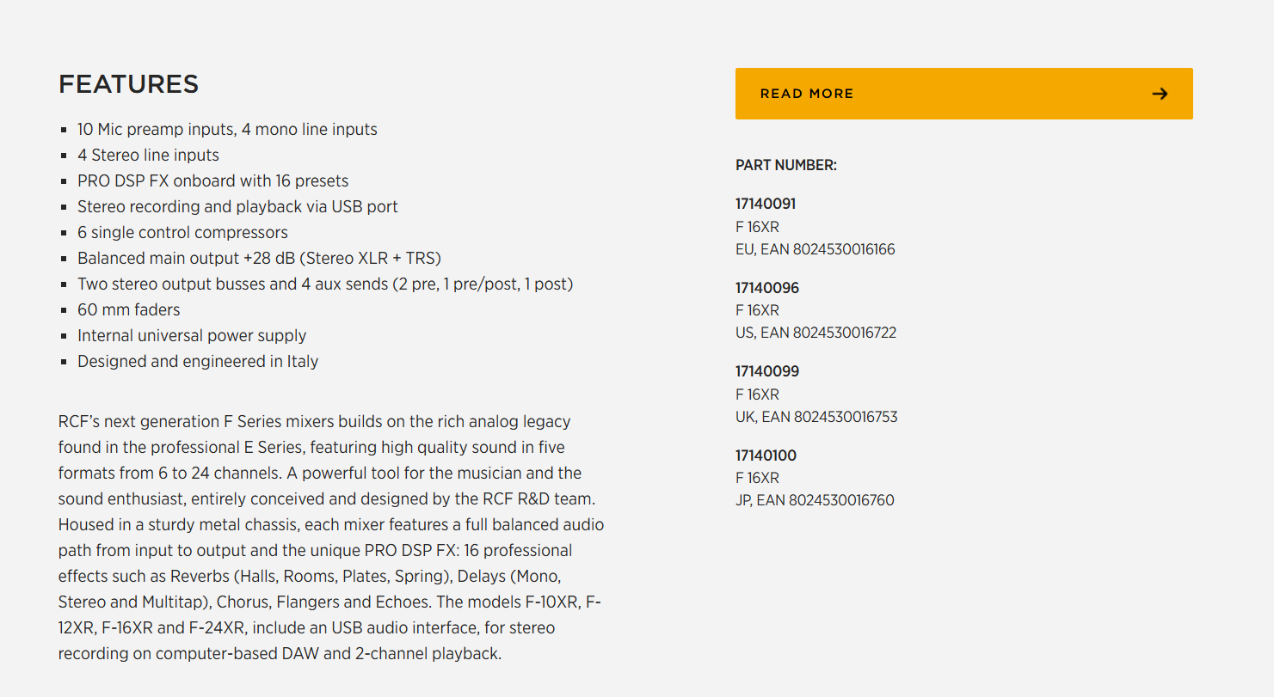This screenshot has width=1274, height=697.
Task: Click the READ MORE button label
Action: coord(806,94)
